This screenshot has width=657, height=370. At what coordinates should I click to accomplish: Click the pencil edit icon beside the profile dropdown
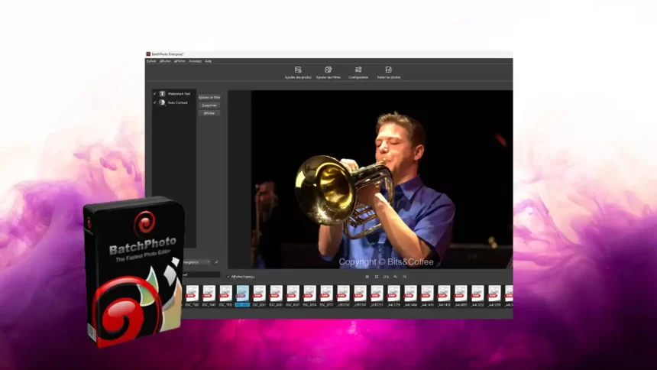216,262
